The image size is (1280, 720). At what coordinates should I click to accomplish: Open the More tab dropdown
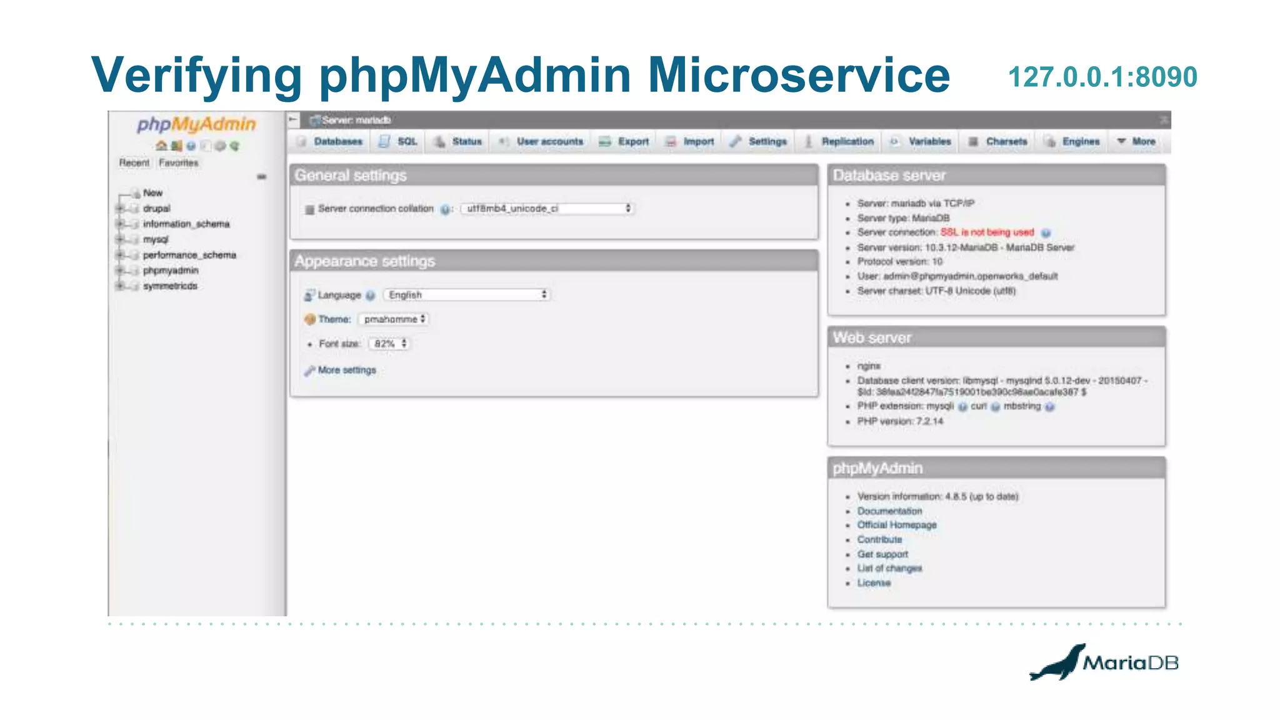point(1136,142)
